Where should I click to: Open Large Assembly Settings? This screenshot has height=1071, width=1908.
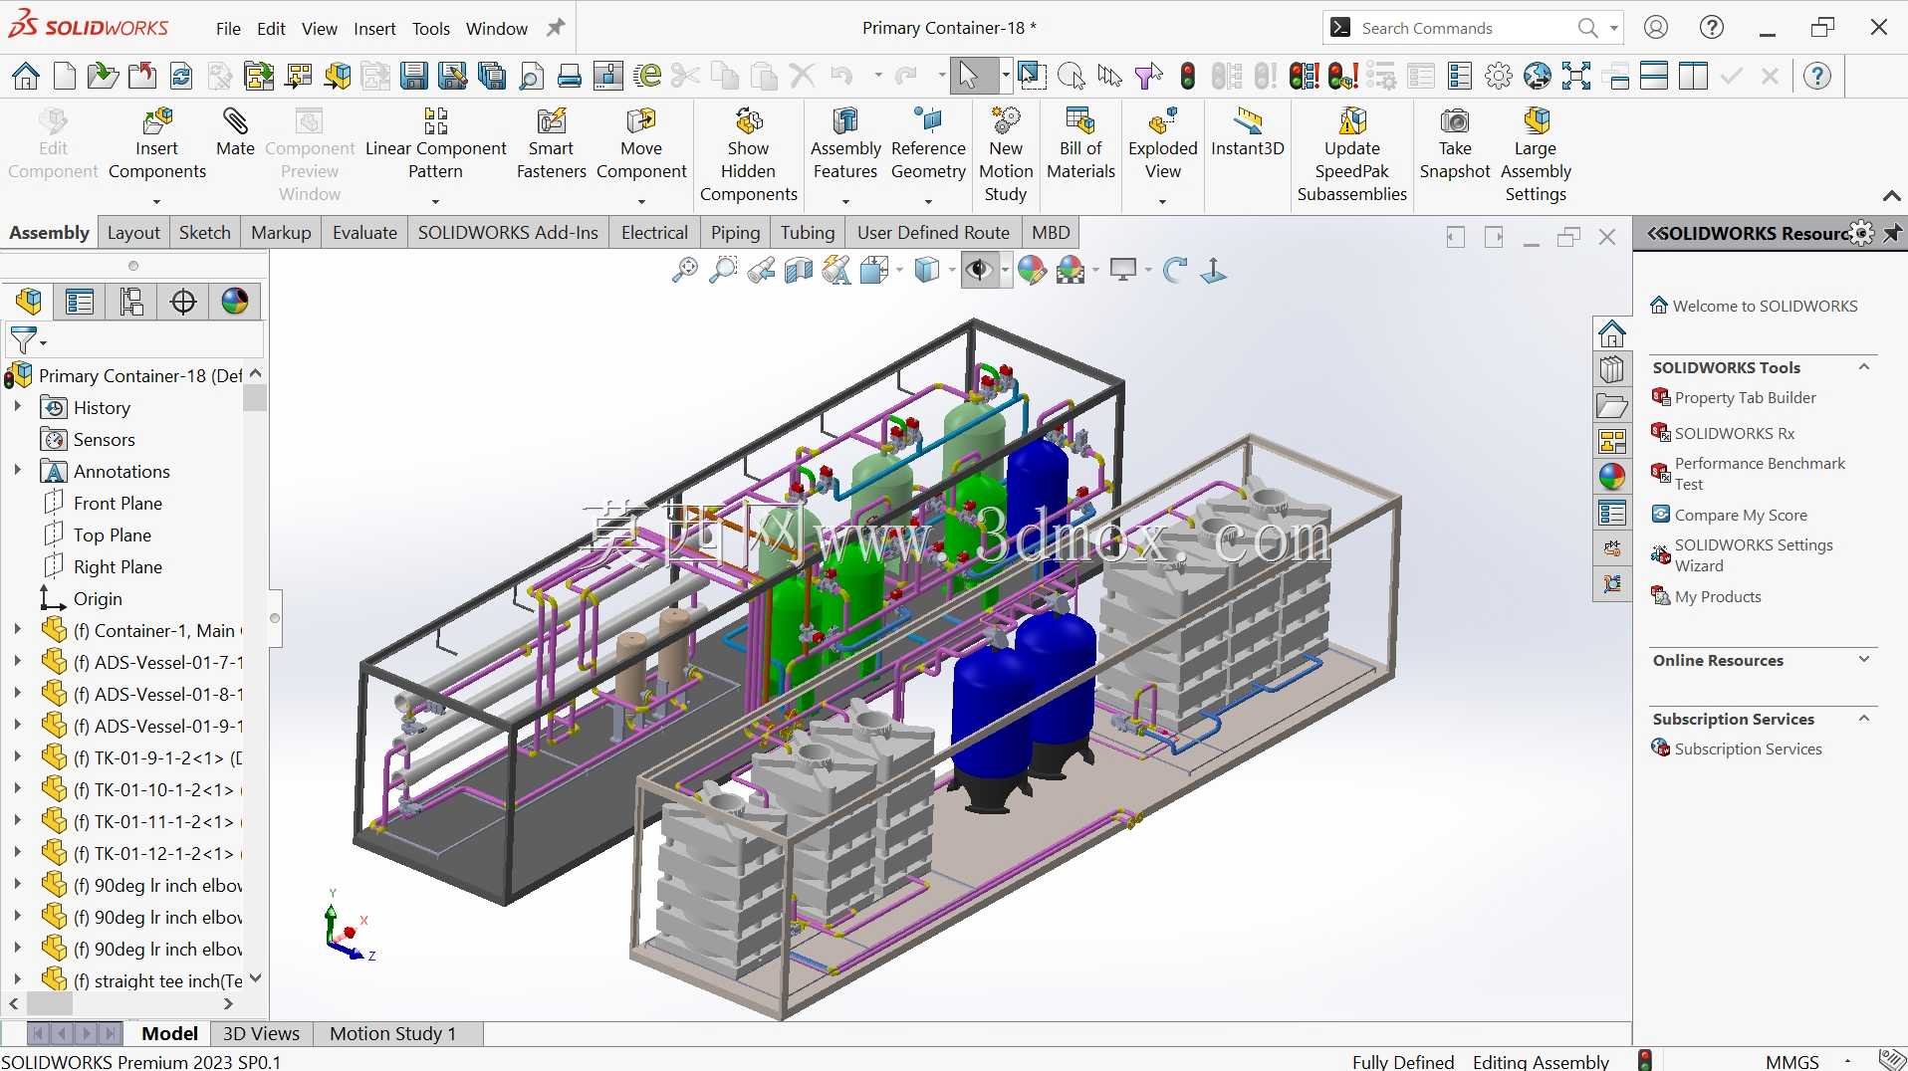(x=1536, y=155)
